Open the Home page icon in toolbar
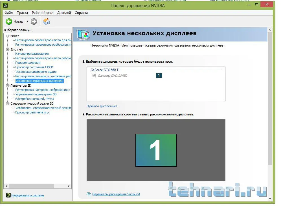Viewport: 281px width, 206px height. coord(47,21)
